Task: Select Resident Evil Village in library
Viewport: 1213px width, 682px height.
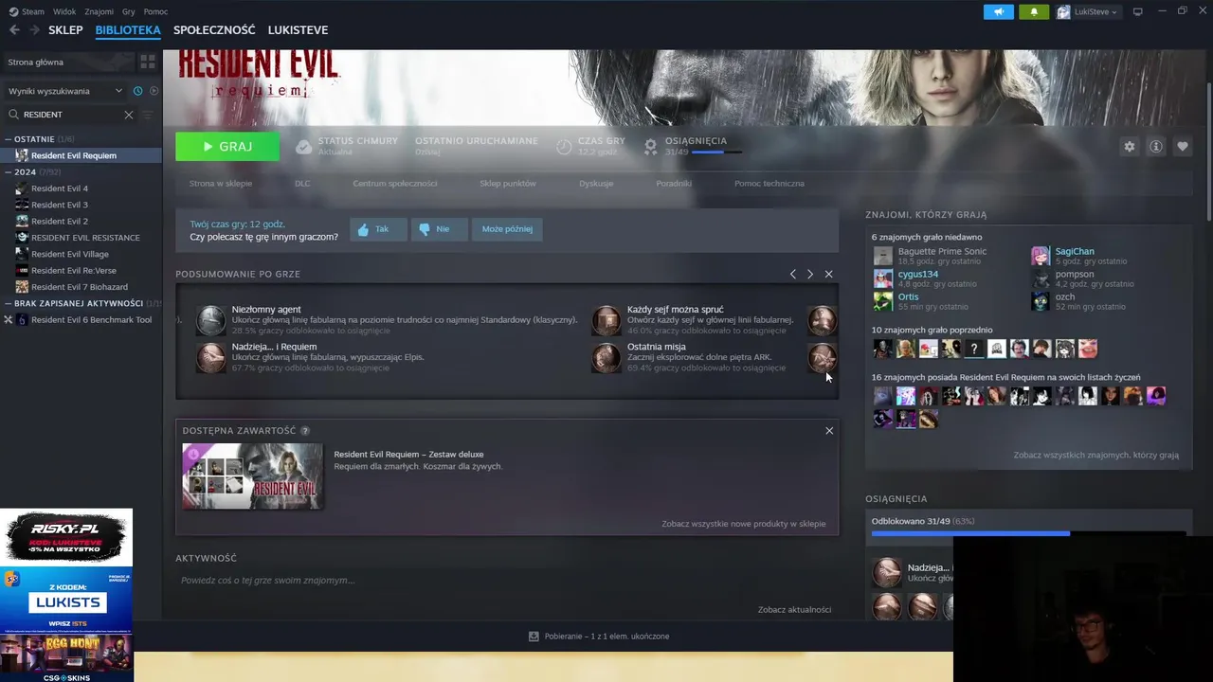Action: pos(70,254)
